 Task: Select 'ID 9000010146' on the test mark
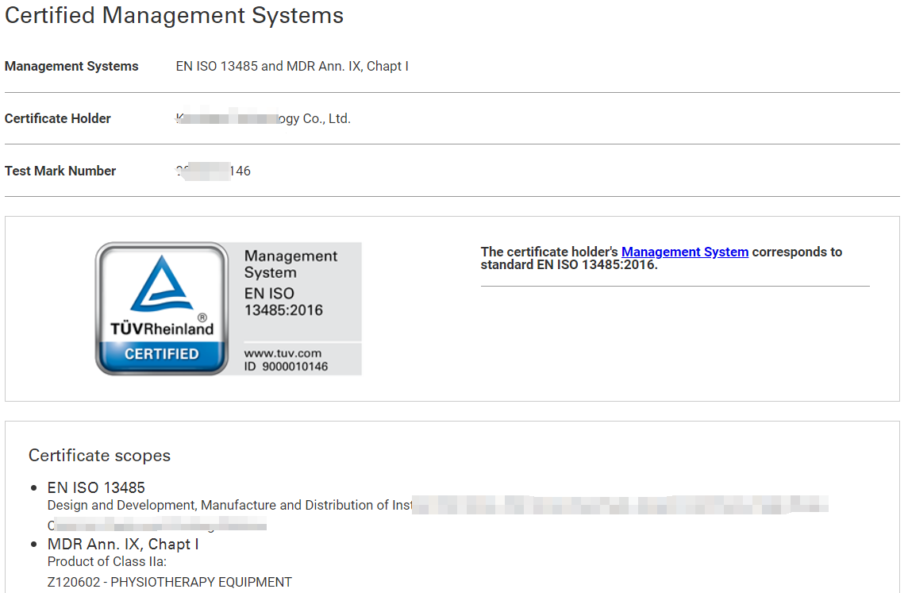click(286, 367)
